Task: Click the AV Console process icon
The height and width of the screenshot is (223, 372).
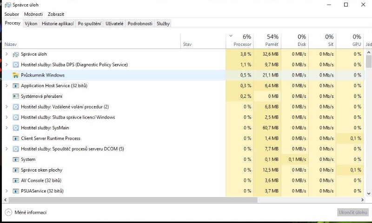Action: [x=16, y=180]
